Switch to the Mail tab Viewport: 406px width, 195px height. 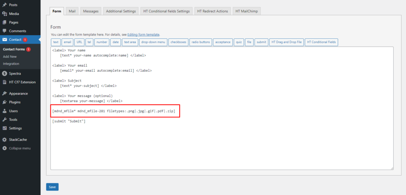(72, 11)
